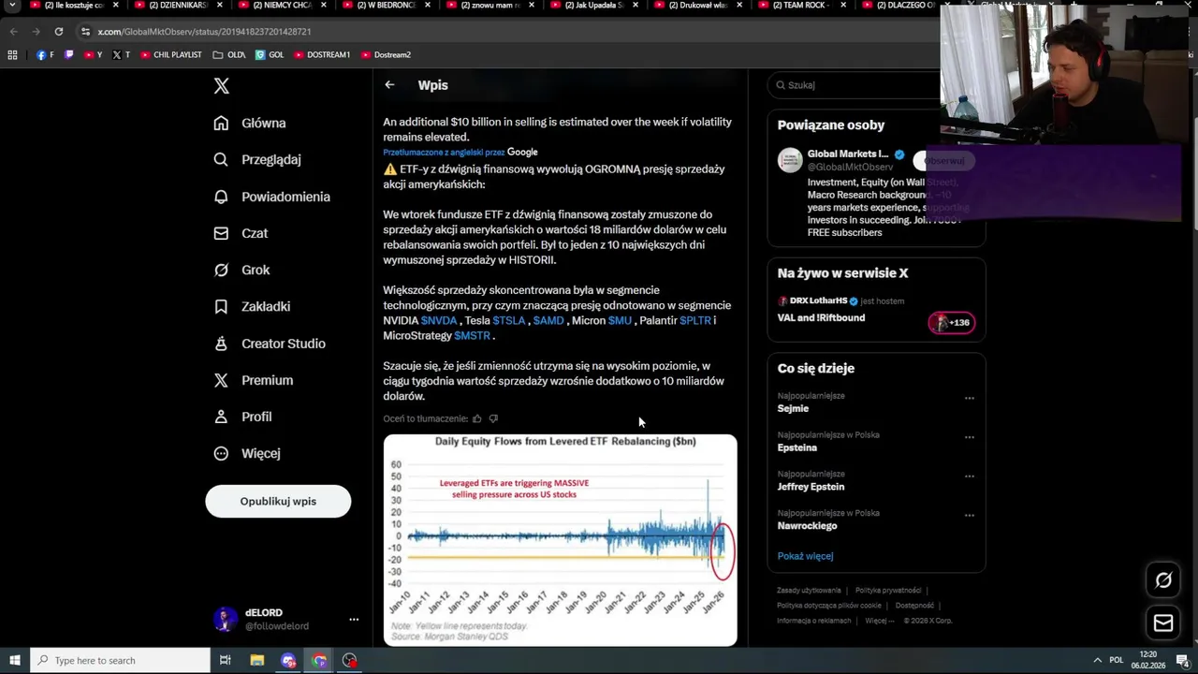This screenshot has width=1198, height=674.
Task: Open account options next to dELORD
Action: 354,620
